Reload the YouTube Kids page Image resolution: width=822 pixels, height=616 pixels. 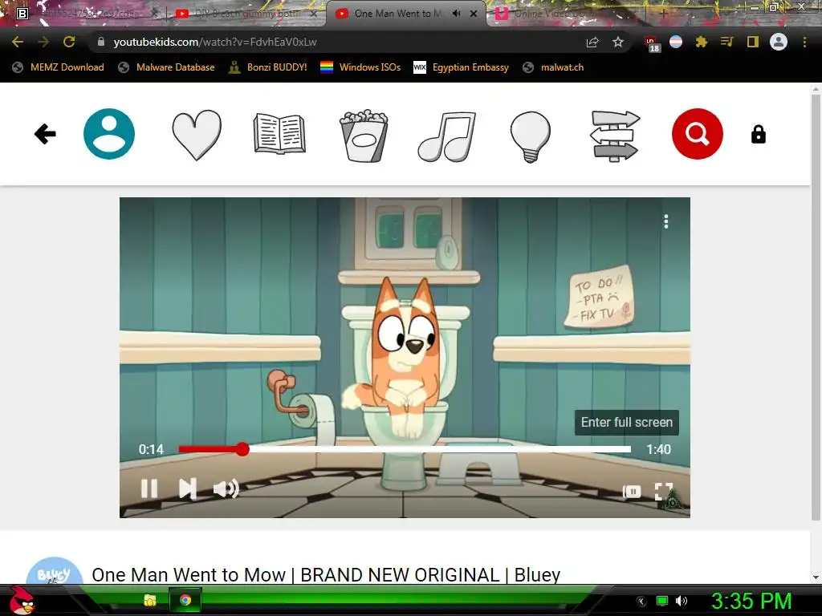click(x=69, y=42)
